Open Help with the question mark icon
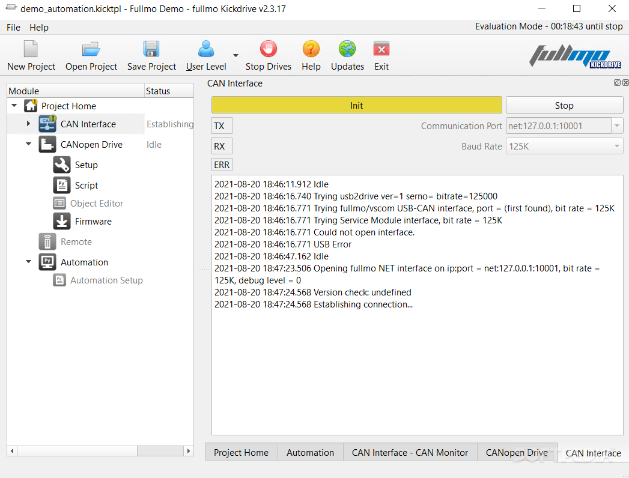The image size is (629, 478). [311, 49]
